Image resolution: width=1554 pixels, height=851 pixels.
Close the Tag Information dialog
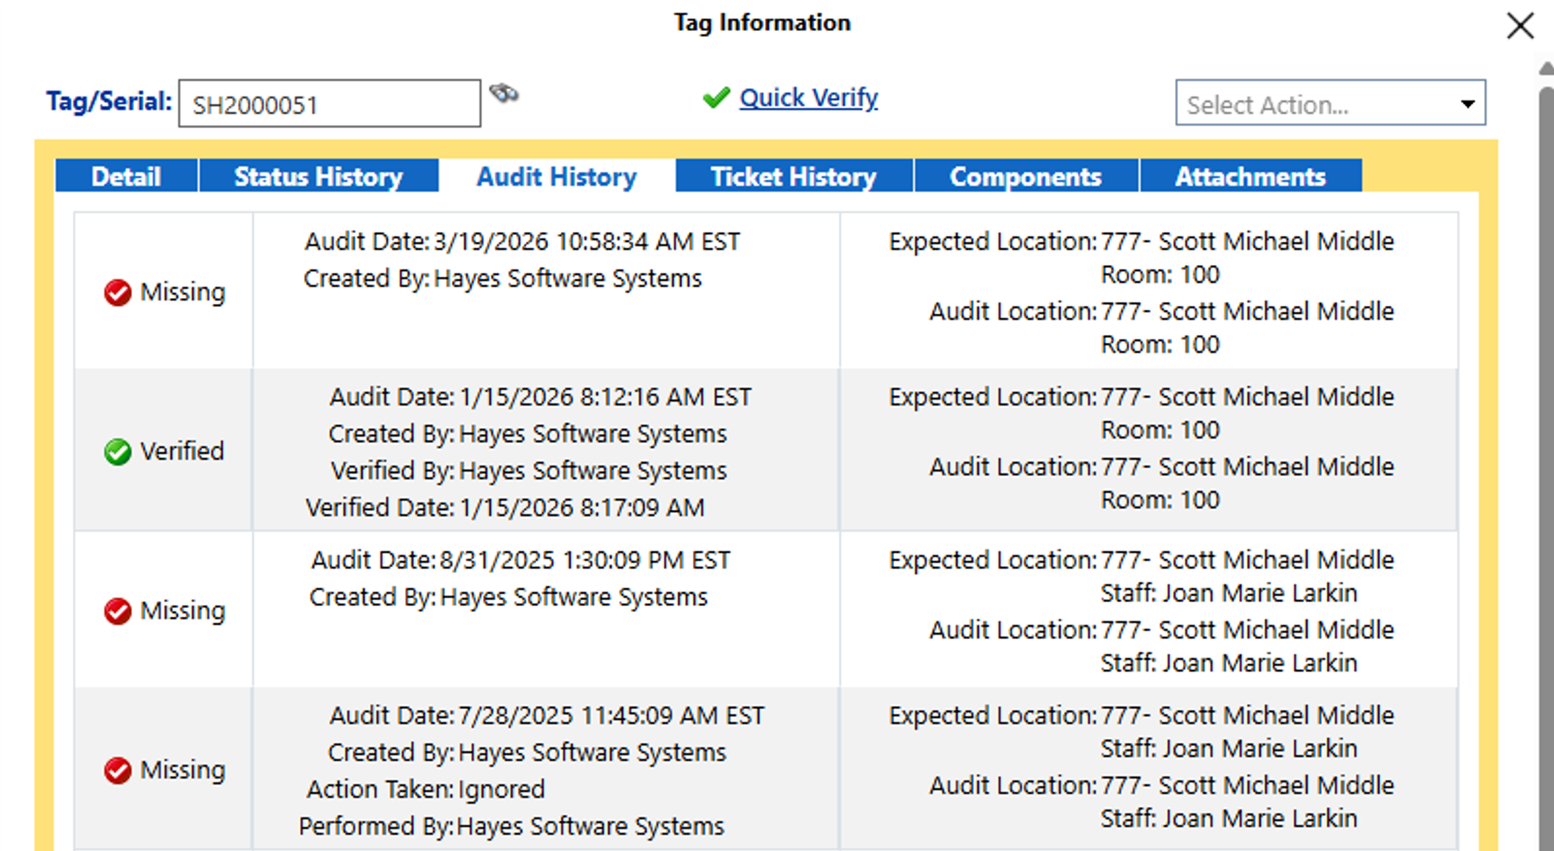[1520, 27]
